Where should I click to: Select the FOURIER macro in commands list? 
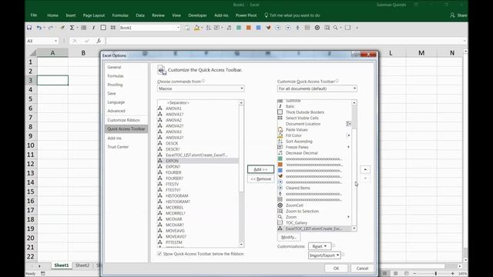coord(198,172)
